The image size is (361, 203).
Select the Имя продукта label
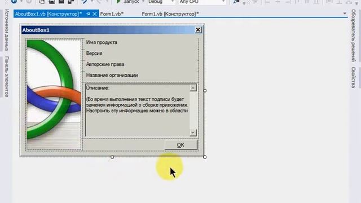[x=102, y=42]
